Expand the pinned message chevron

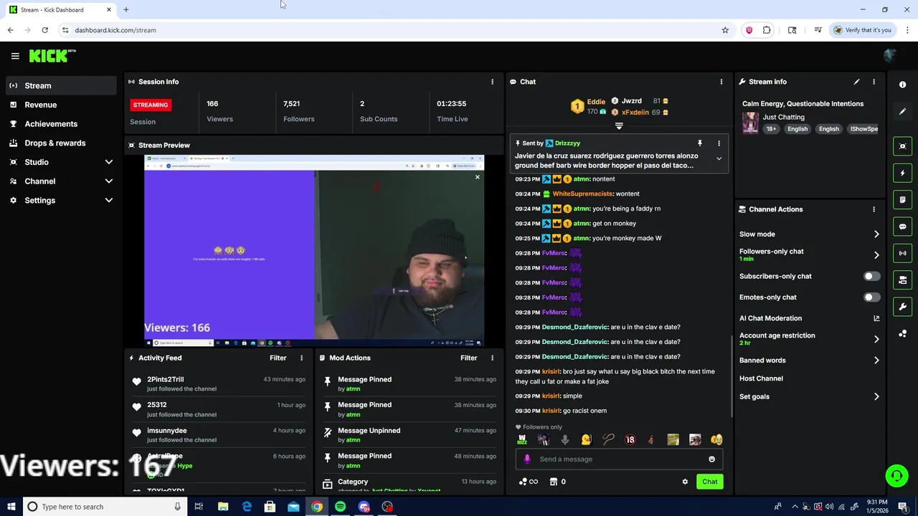pos(719,158)
